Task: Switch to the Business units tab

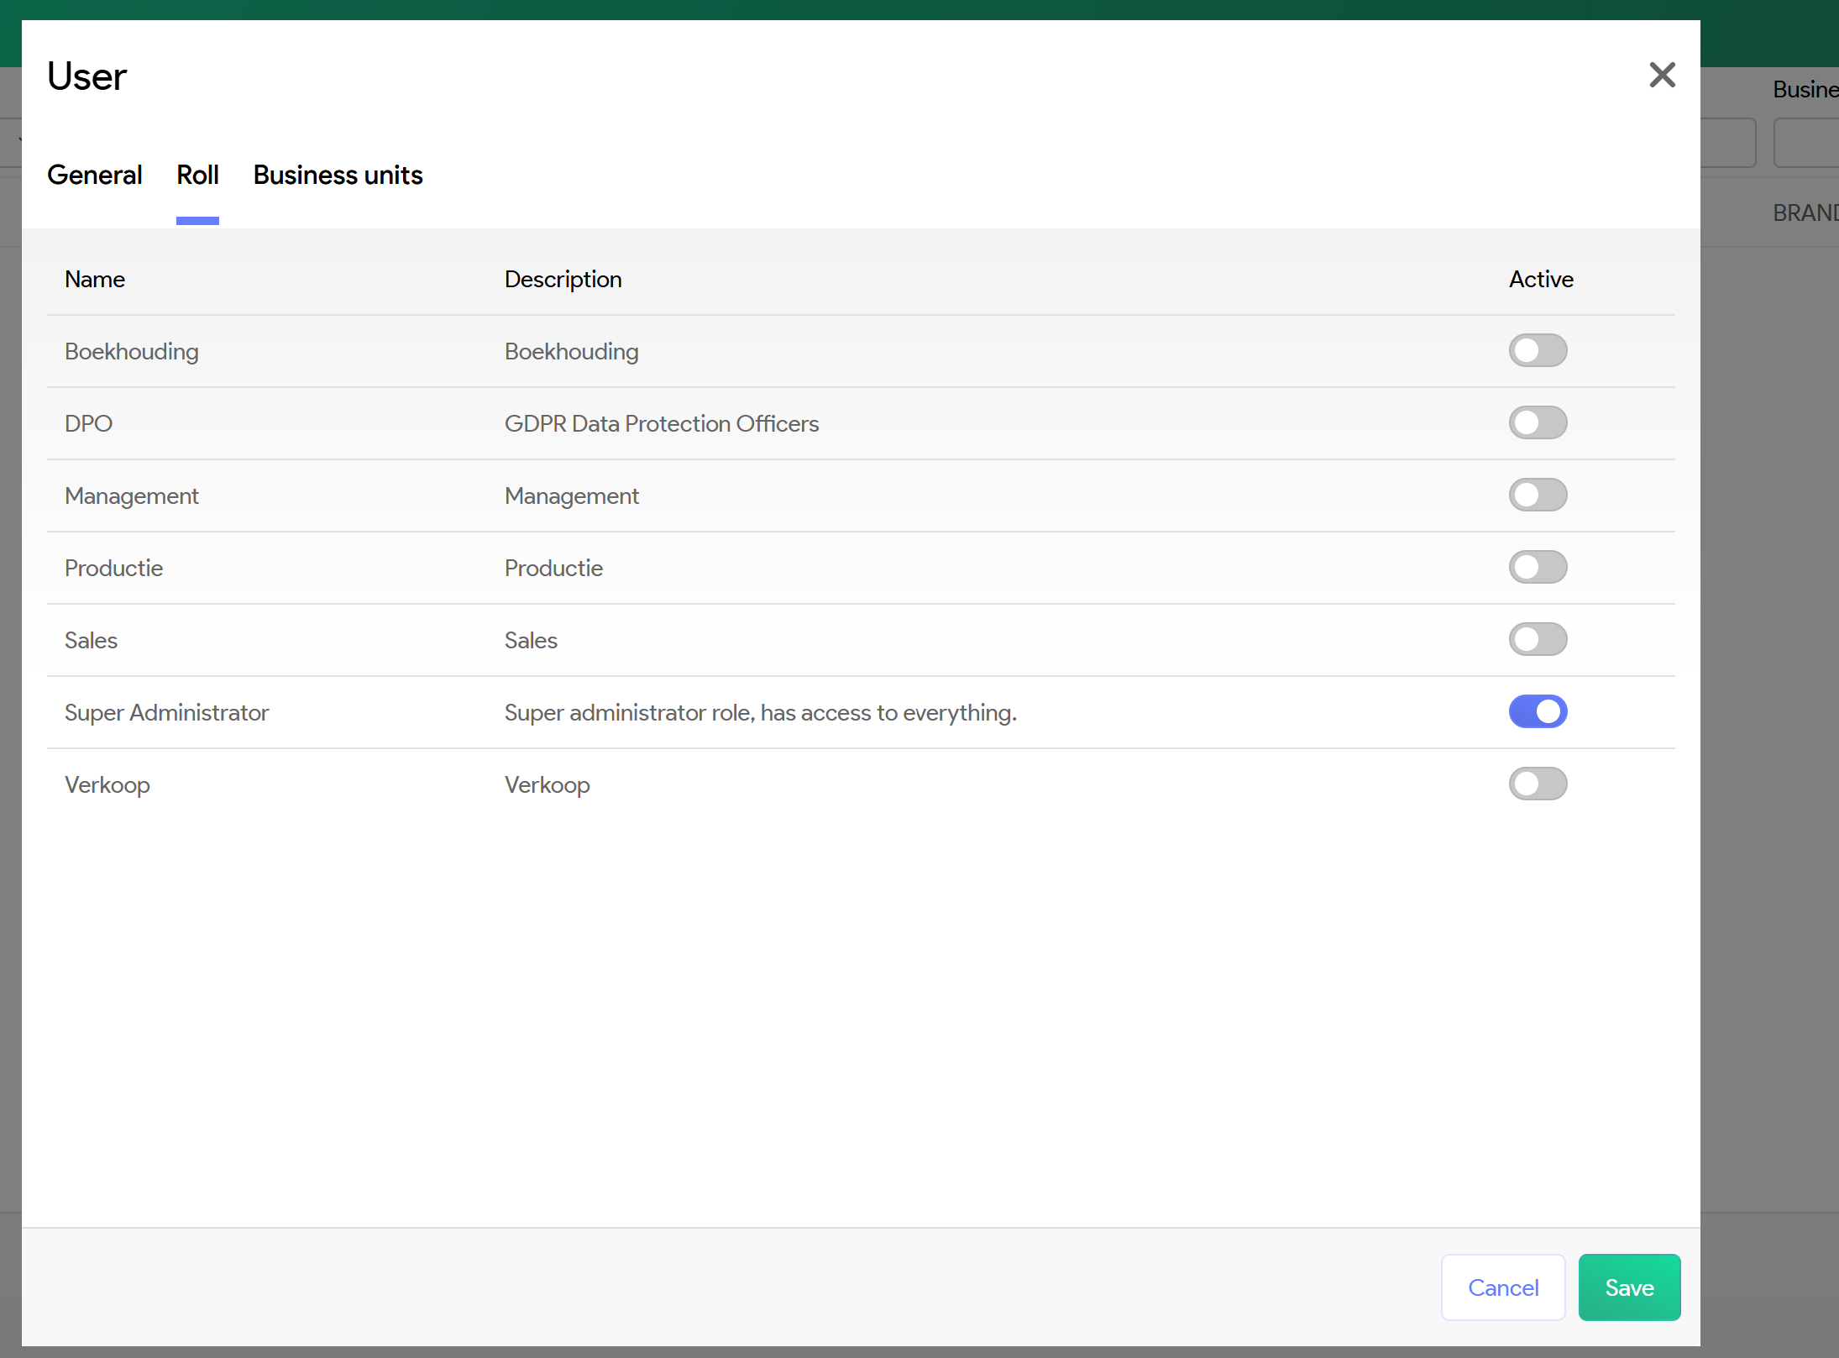Action: 338,176
